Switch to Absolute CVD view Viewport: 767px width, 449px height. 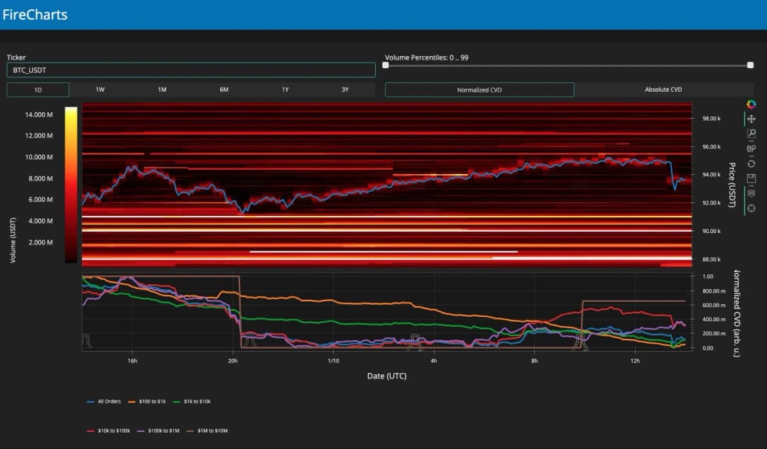tap(663, 90)
